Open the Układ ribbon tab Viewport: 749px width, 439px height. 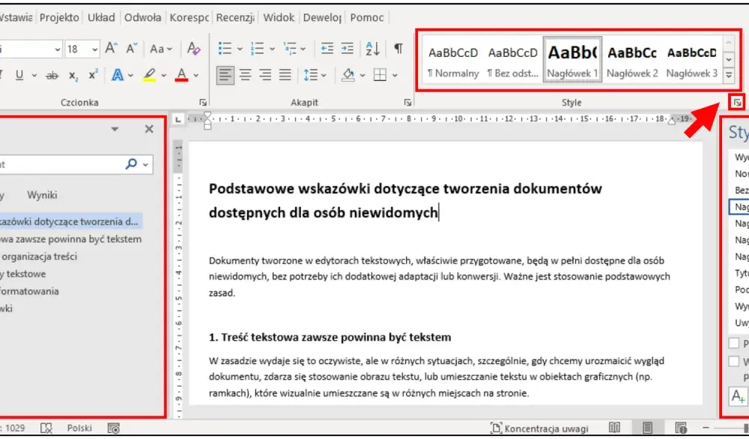(x=101, y=18)
